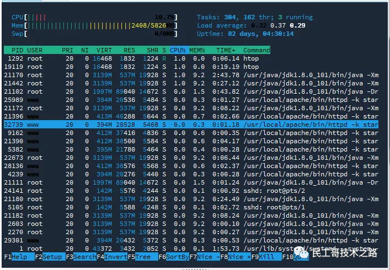Click the Command column header

pyautogui.click(x=257, y=50)
